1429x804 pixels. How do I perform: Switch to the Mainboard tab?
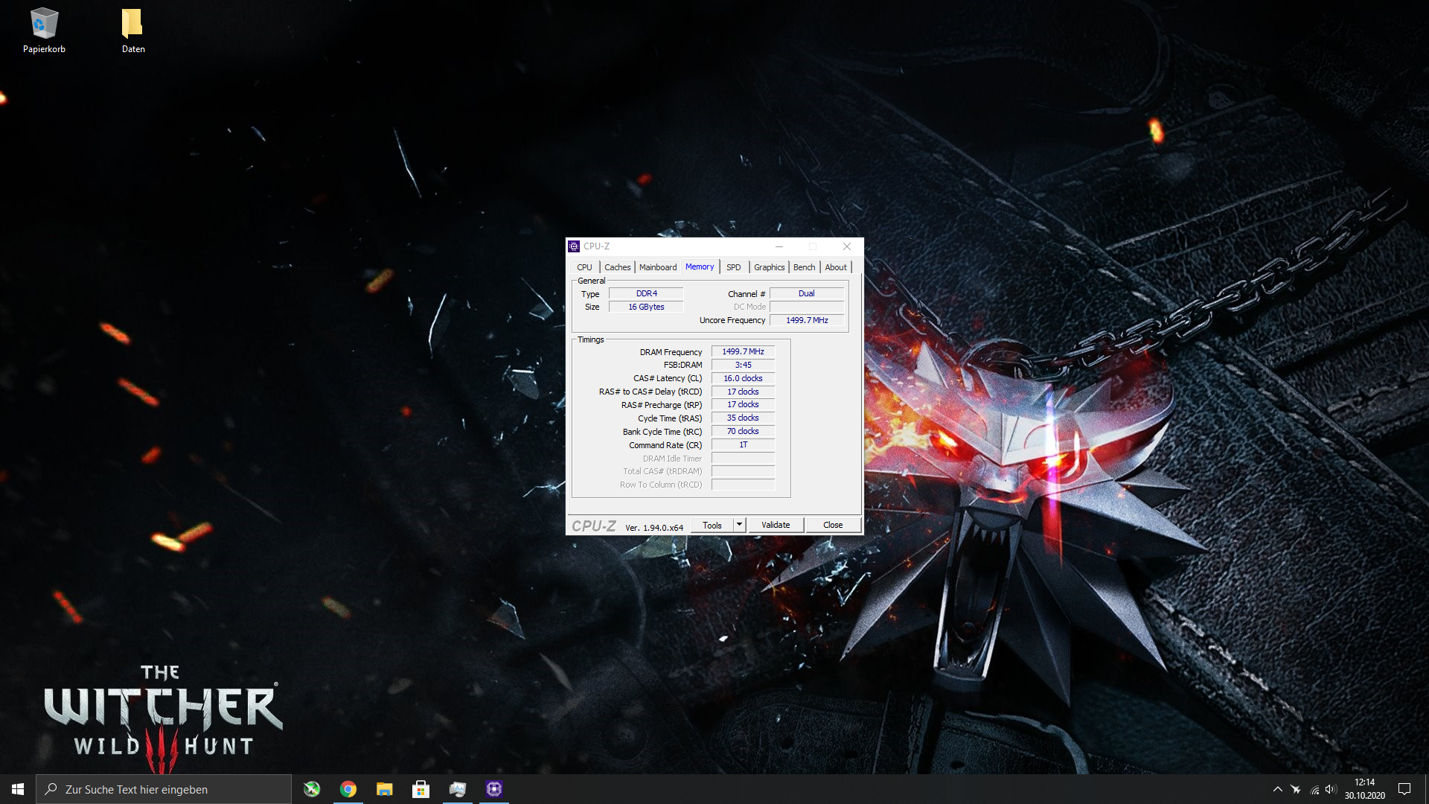[658, 267]
